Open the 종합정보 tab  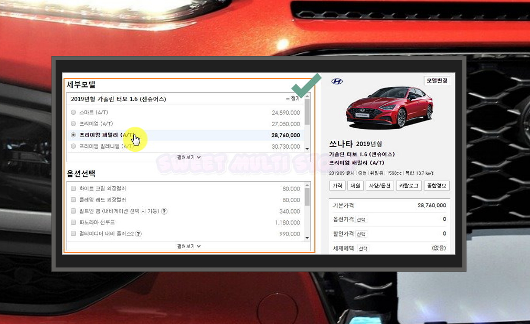(437, 186)
